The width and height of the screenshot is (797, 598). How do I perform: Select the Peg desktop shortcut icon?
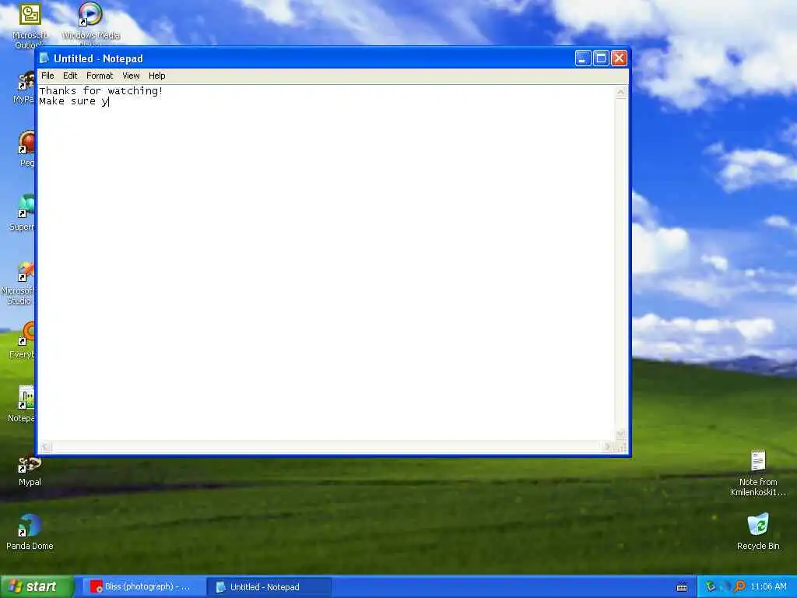26,149
